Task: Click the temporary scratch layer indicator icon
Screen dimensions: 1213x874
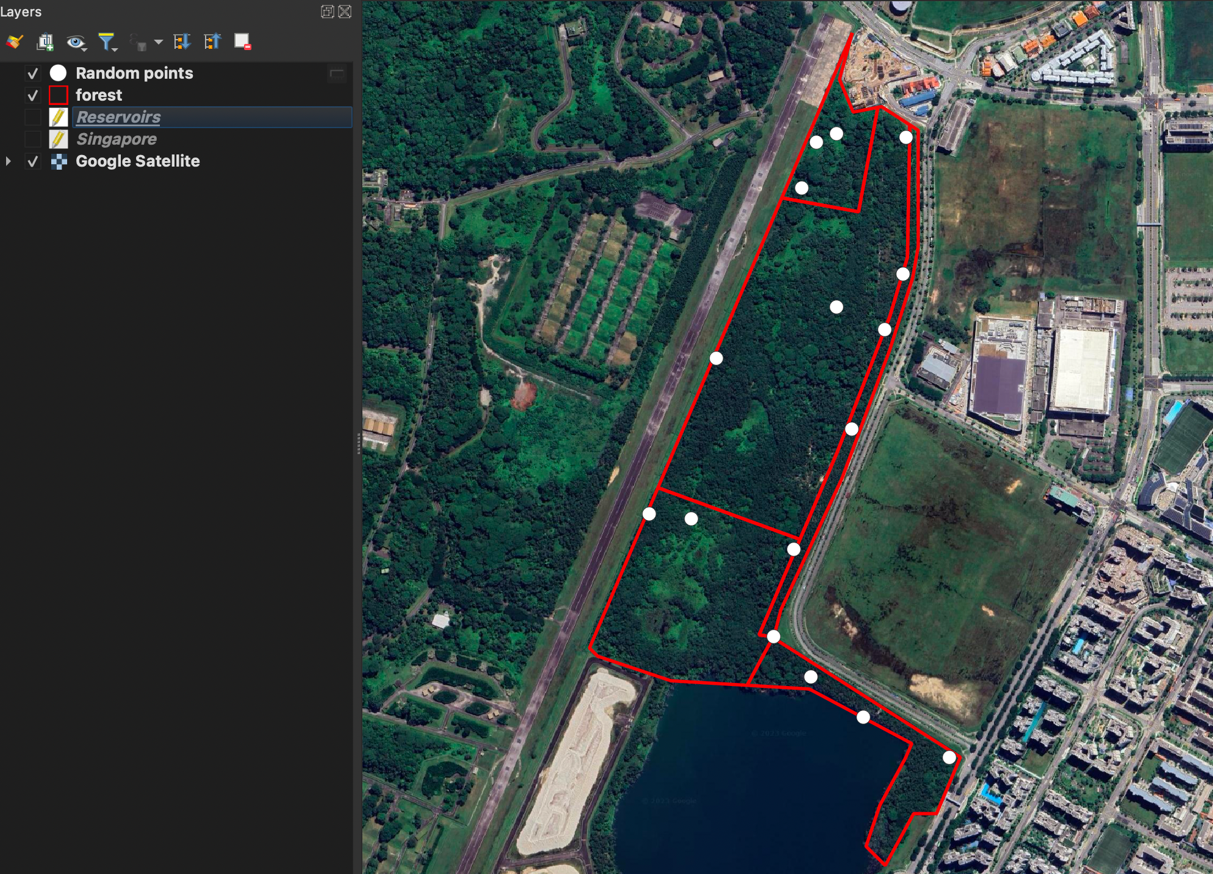Action: click(x=337, y=74)
